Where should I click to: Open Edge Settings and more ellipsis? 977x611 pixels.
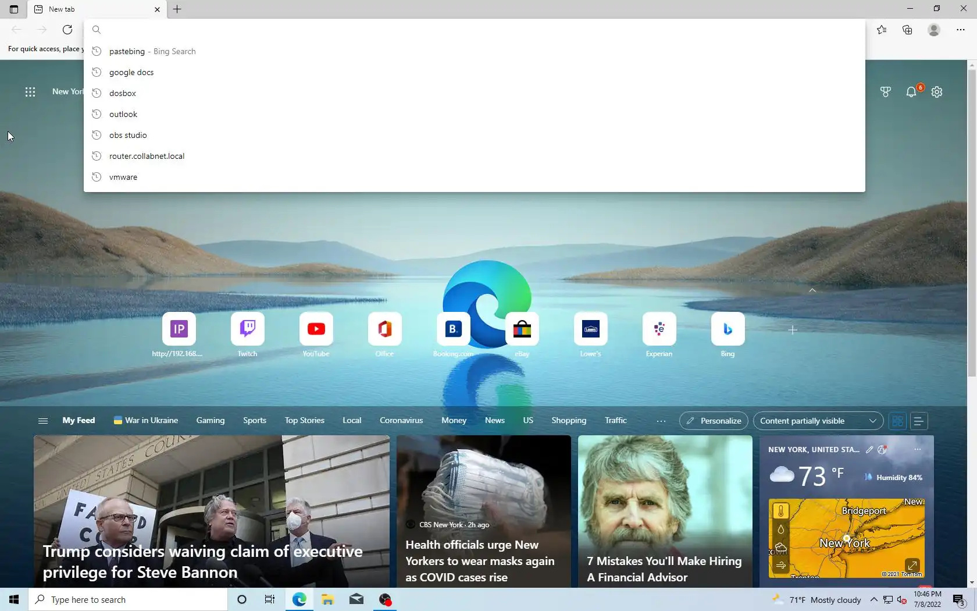point(961,30)
